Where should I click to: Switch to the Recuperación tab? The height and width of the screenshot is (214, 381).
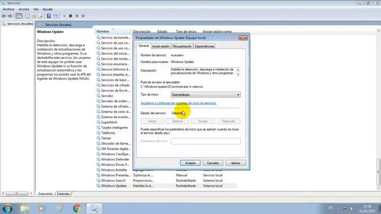182,46
